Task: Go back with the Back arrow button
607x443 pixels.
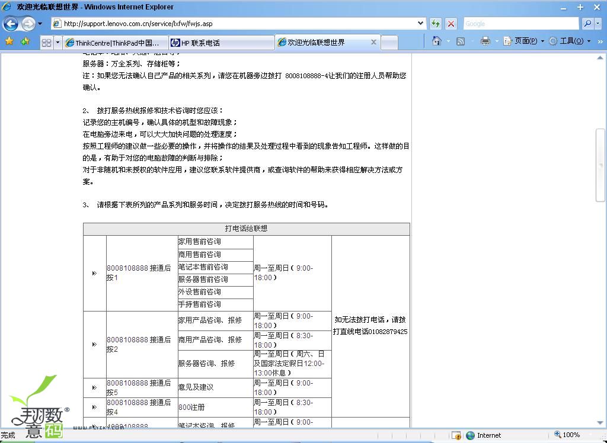Action: (x=11, y=24)
